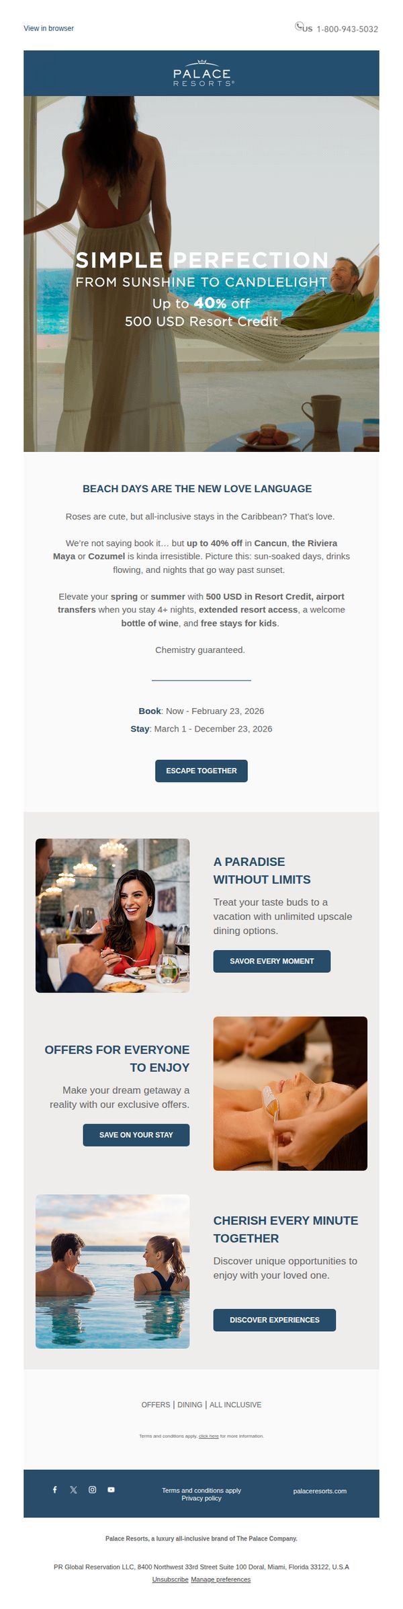
Task: Click the Palace Resorts logo
Action: pos(201,73)
